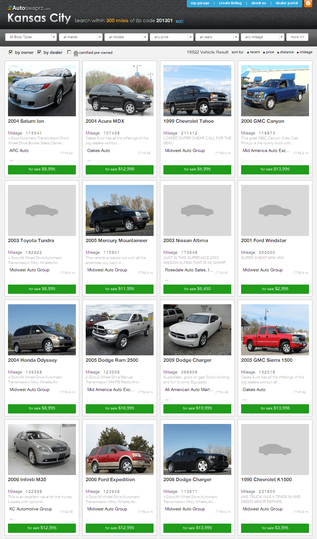Click for sale $8,995 on Saturn Ion

click(42, 170)
